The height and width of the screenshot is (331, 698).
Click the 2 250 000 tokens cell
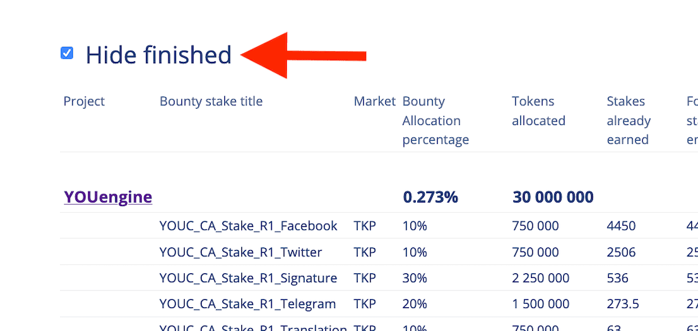coord(541,278)
